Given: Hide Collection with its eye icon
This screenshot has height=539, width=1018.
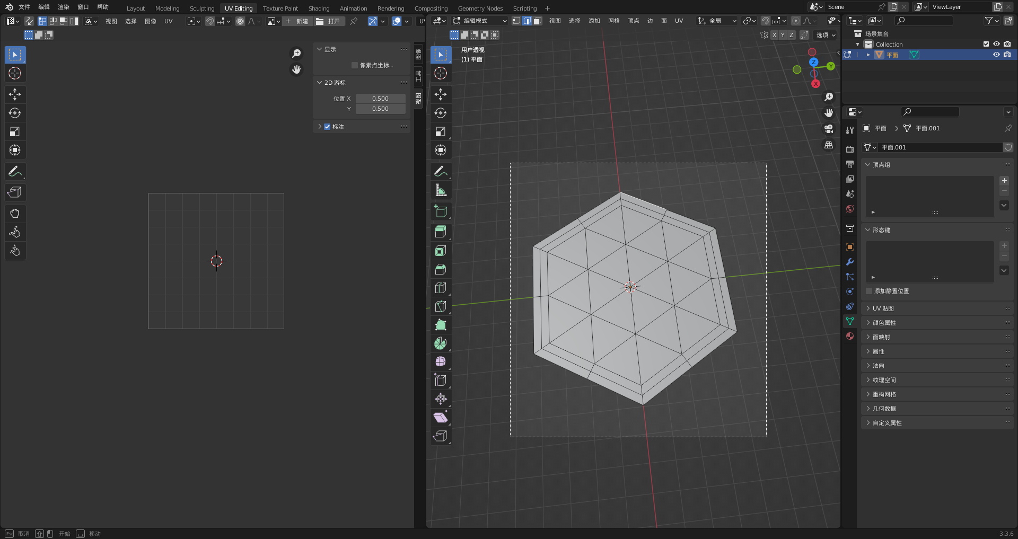Looking at the screenshot, I should (x=997, y=45).
